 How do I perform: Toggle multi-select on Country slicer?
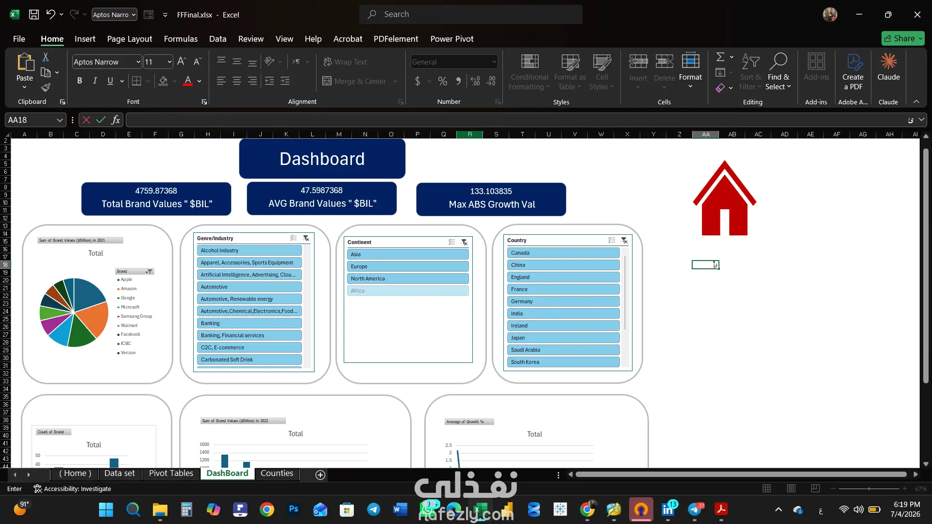point(612,240)
